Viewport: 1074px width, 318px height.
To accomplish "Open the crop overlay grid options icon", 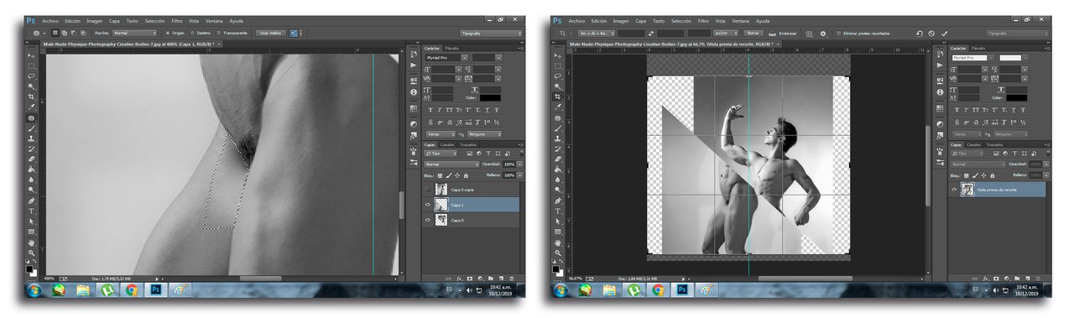I will coord(809,33).
